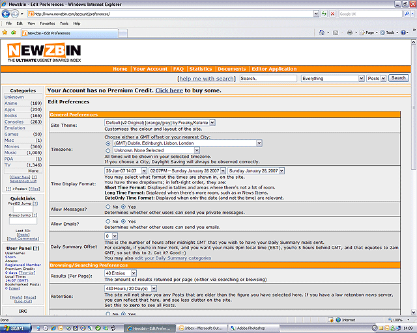Image resolution: width=417 pixels, height=333 pixels.
Task: Switch to Inbox - Microsoft Outlook in the taskbar
Action: click(x=202, y=328)
